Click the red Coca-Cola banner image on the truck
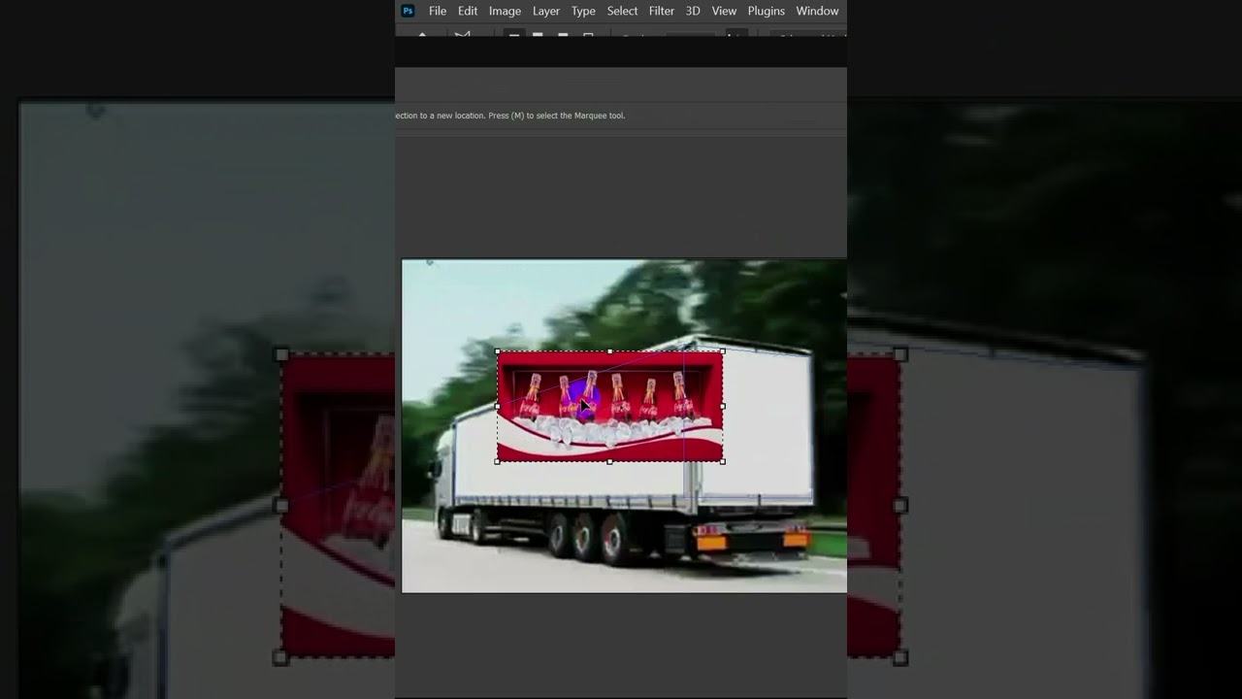Screen dimensions: 1242x699 coord(609,407)
